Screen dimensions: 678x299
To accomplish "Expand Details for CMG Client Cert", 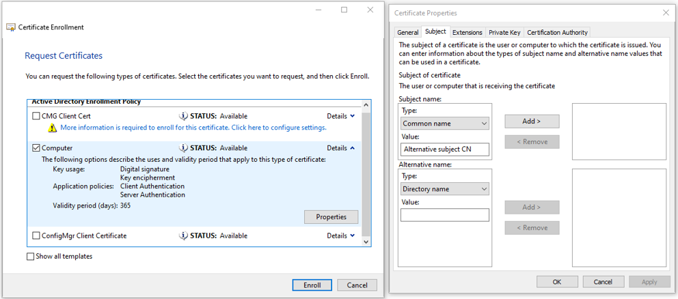I will (x=340, y=117).
